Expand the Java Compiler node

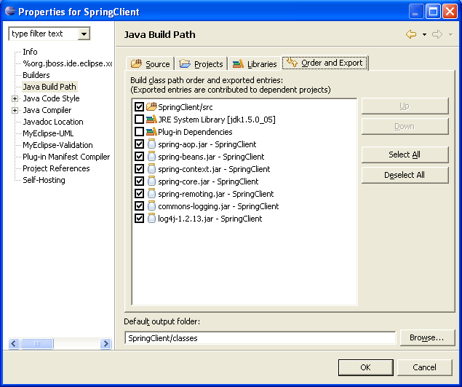(15, 110)
